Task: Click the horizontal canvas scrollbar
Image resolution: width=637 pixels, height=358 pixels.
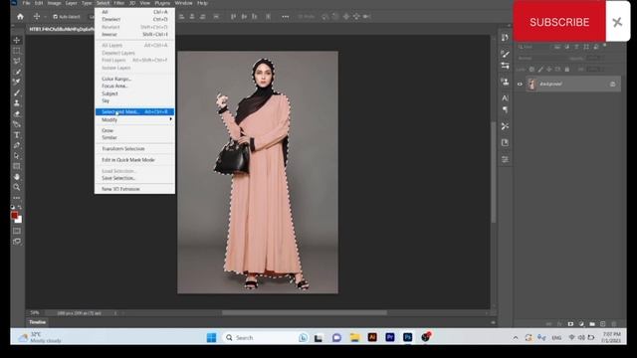Action: (305, 313)
